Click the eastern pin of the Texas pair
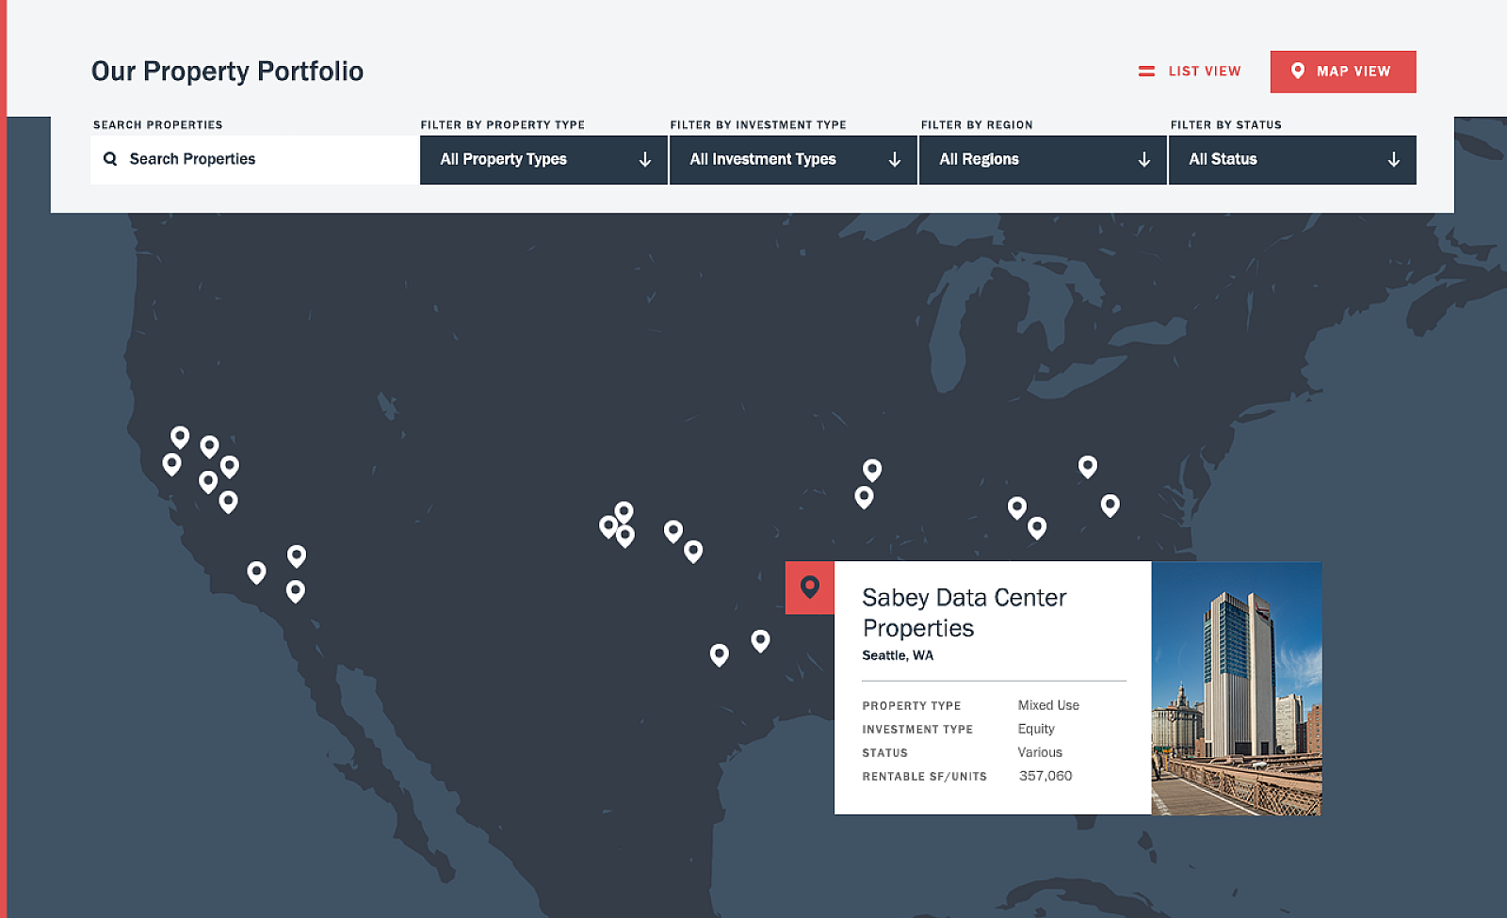 tap(760, 640)
